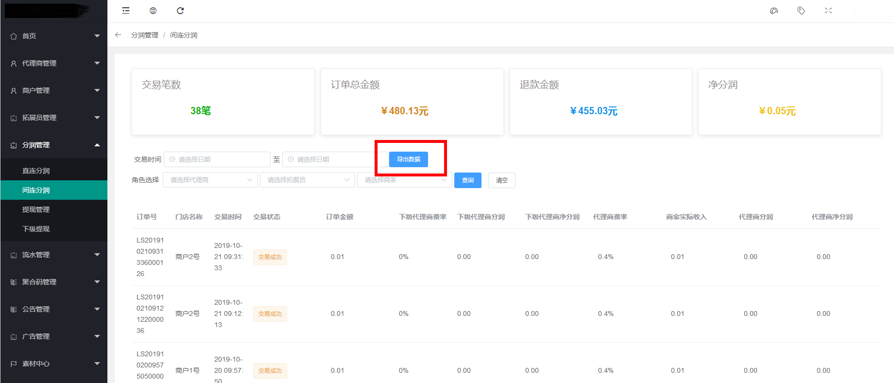Focus the end date input field
This screenshot has height=383, width=894.
tap(335, 159)
